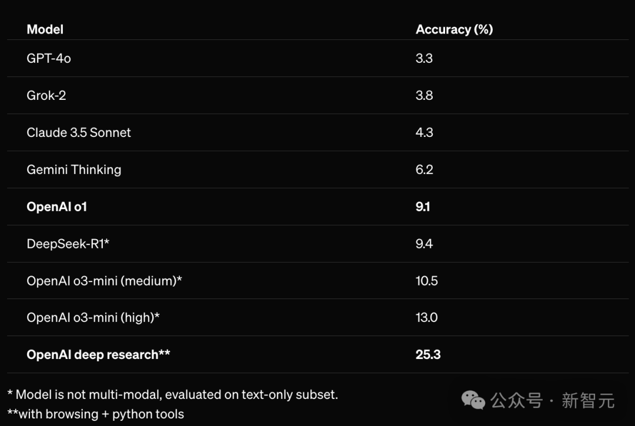Viewport: 635px width, 426px height.
Task: Click the browsing + python tools footnote
Action: click(x=95, y=414)
